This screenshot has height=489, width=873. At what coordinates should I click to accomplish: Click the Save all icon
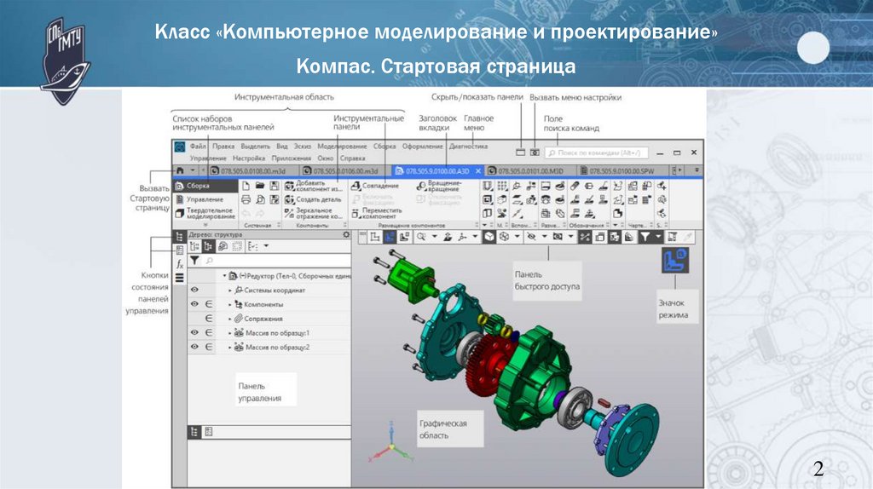point(274,199)
